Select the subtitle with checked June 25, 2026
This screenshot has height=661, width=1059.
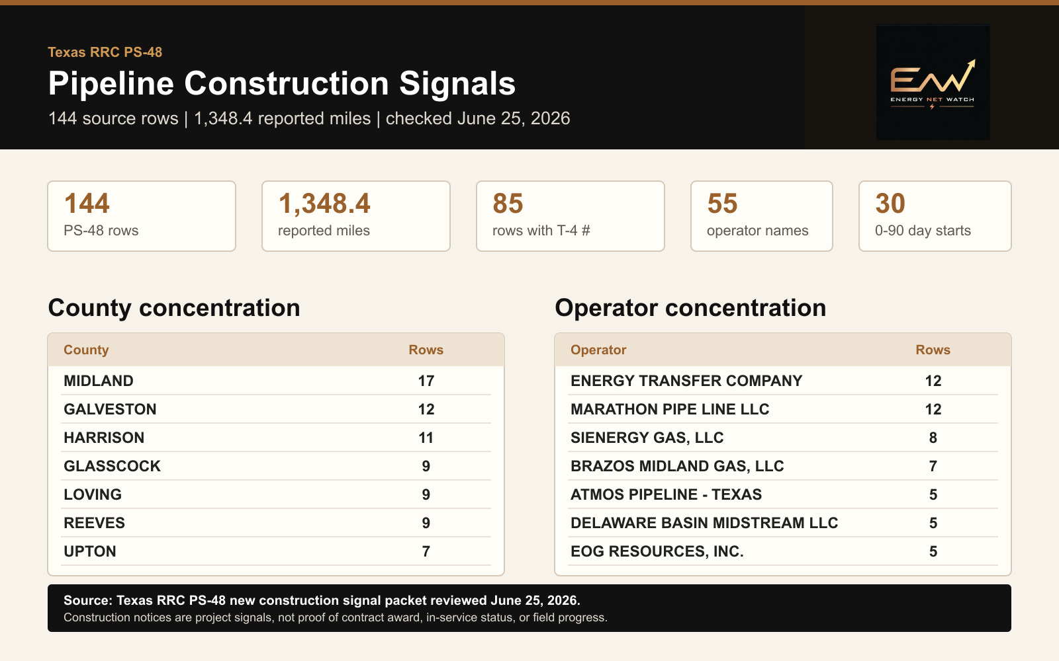click(x=309, y=118)
